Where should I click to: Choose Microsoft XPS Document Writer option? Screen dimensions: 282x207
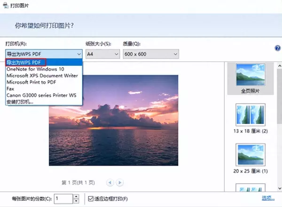[x=44, y=76]
